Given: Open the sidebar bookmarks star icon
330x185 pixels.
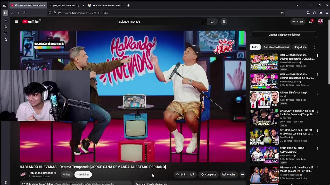Looking at the screenshot, I should tap(6, 39).
